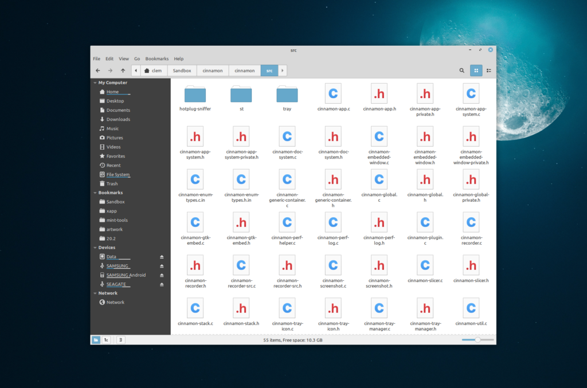Collapse the My Computer section

pos(95,83)
